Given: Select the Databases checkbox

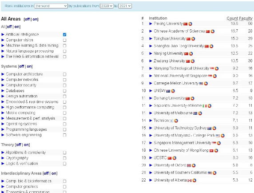Looking at the screenshot, I should (64, 91).
